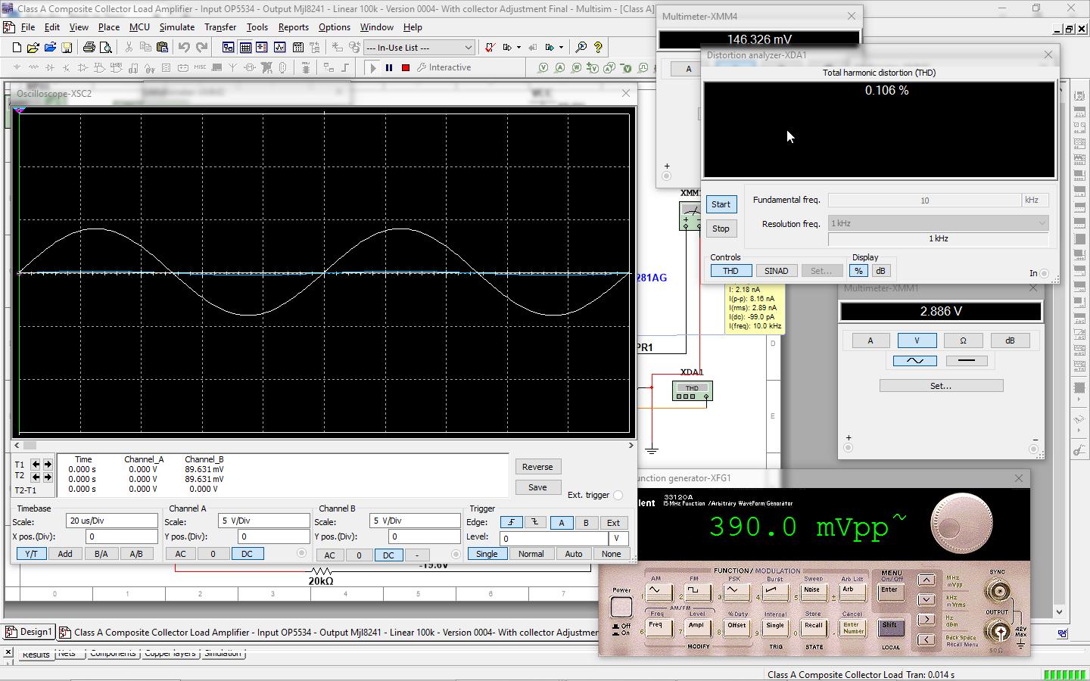Toggle the Design Toolbox icon
Viewport: 1090px width, 681px height.
click(x=228, y=47)
